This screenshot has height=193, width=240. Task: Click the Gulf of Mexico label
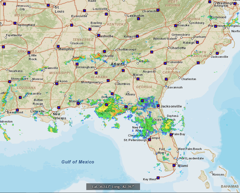coord(78,162)
